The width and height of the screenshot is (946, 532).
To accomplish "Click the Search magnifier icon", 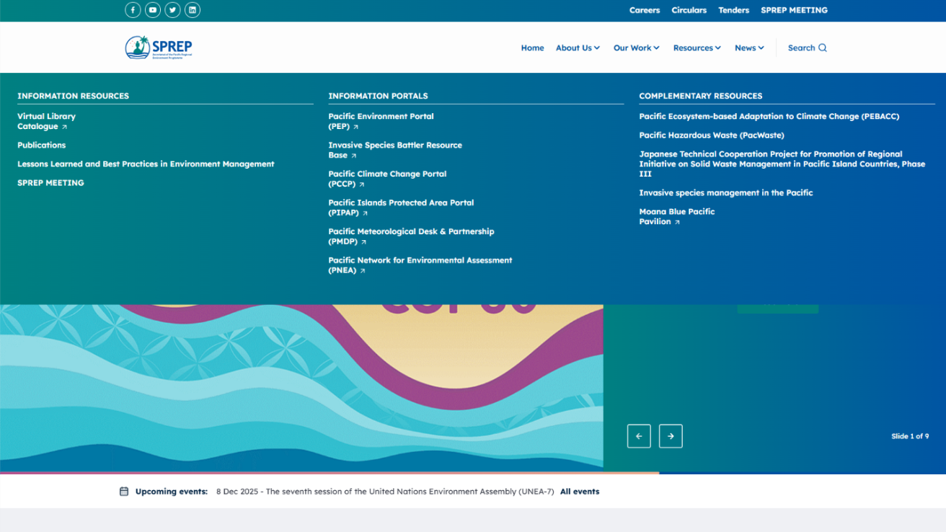I will pyautogui.click(x=823, y=48).
